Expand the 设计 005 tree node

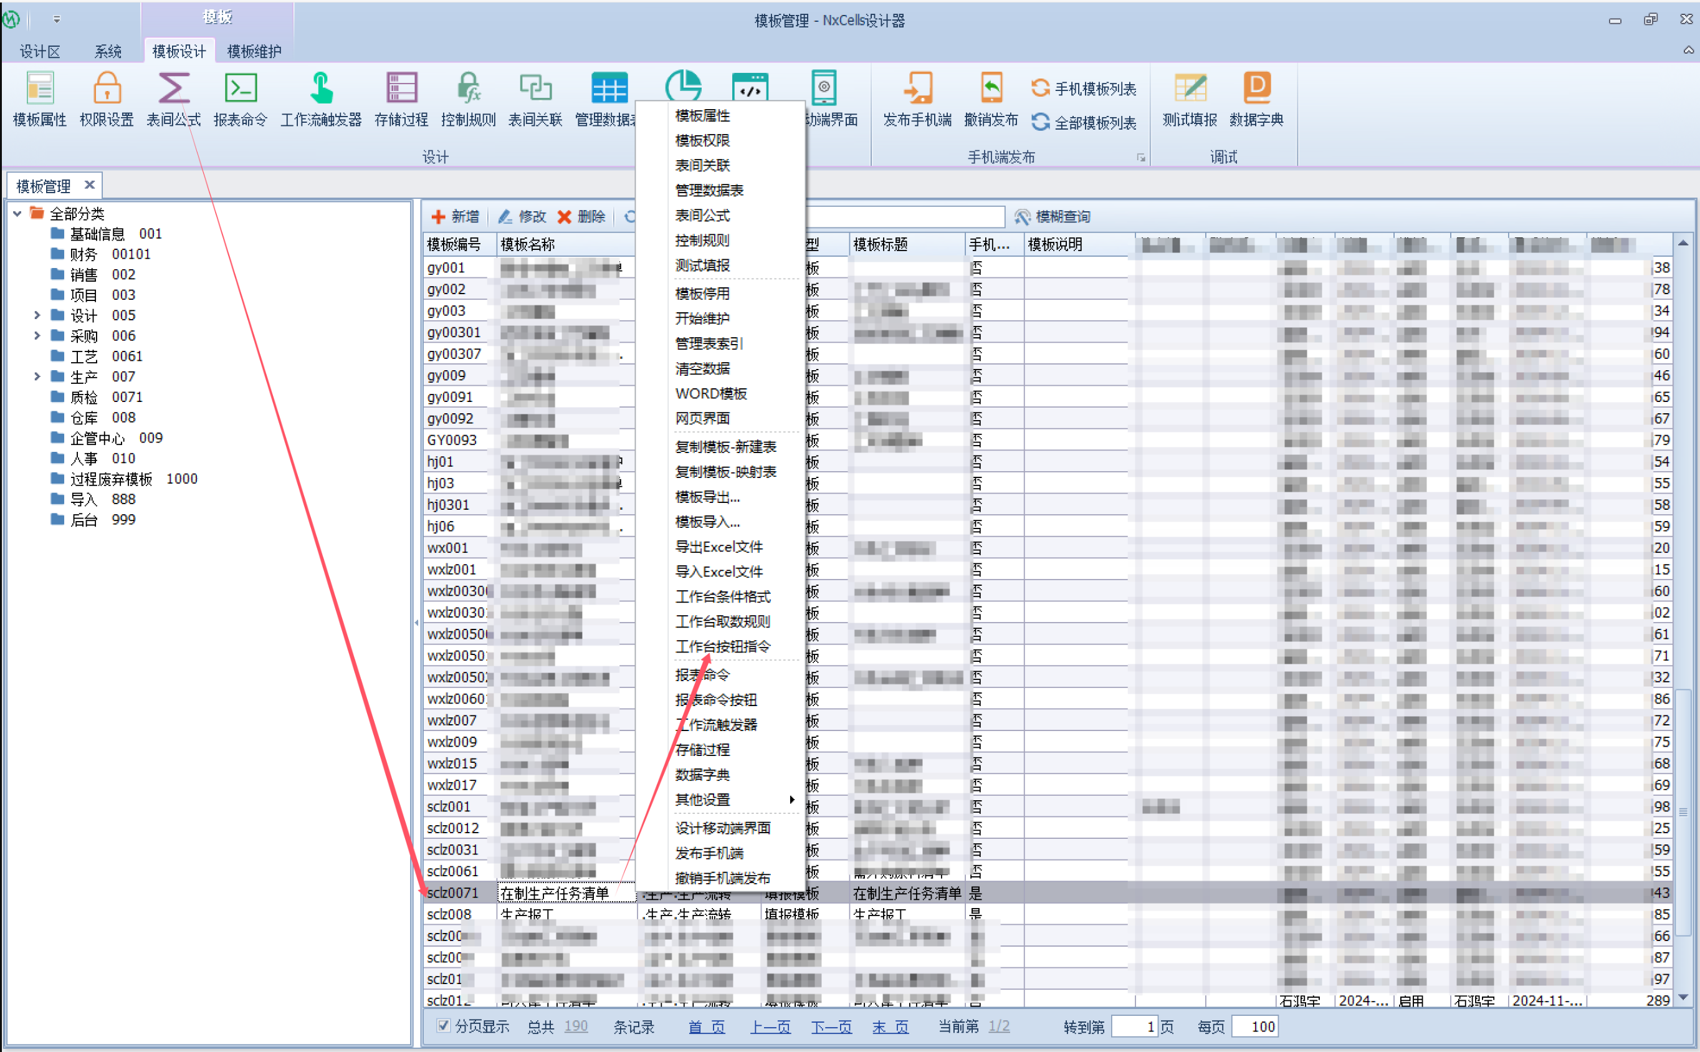click(x=37, y=315)
